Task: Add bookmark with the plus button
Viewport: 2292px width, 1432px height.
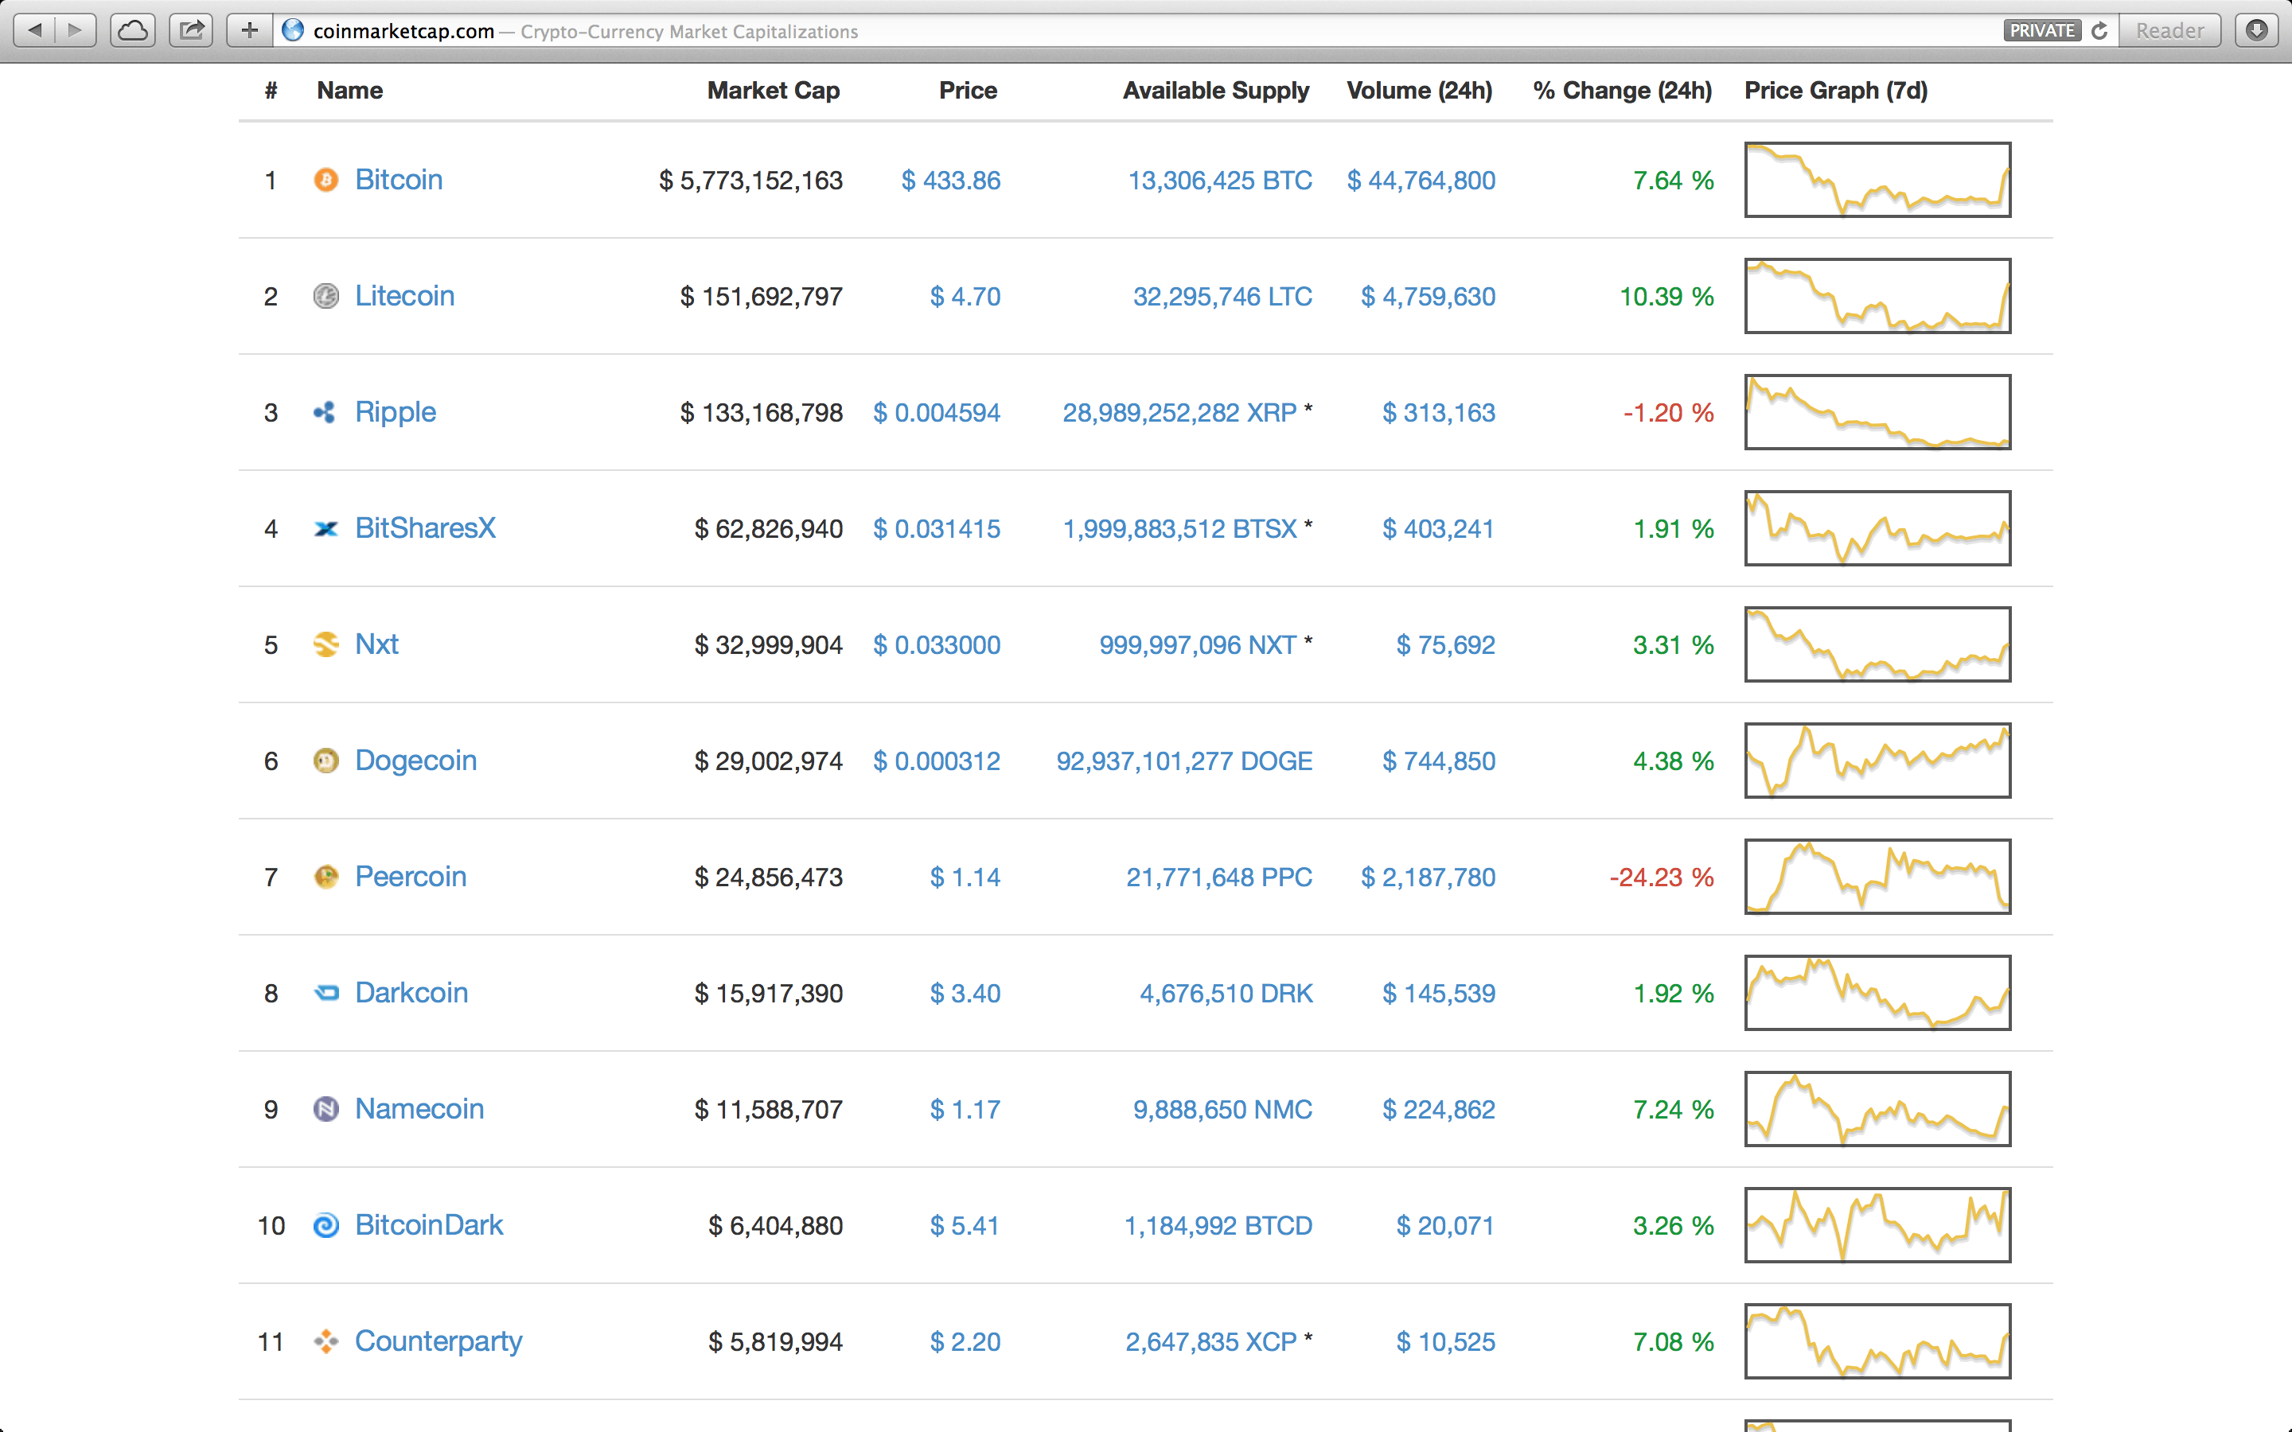Action: coord(249,30)
